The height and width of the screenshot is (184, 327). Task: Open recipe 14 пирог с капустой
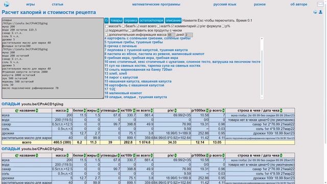coord(121,77)
